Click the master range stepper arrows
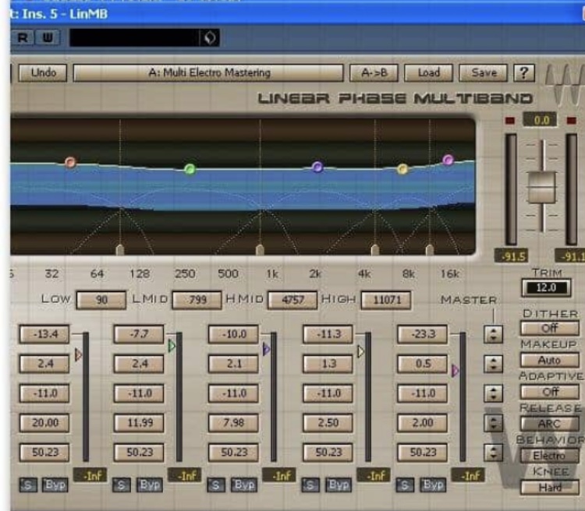This screenshot has height=511, width=585. pos(493,393)
